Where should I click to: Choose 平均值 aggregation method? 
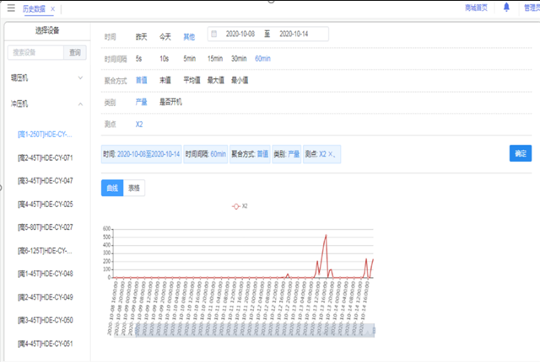pos(192,80)
